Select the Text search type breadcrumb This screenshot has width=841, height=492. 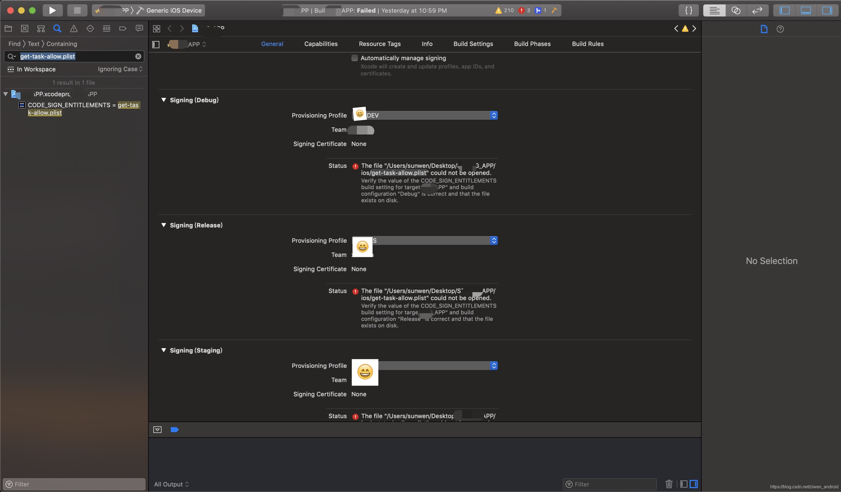pos(33,44)
